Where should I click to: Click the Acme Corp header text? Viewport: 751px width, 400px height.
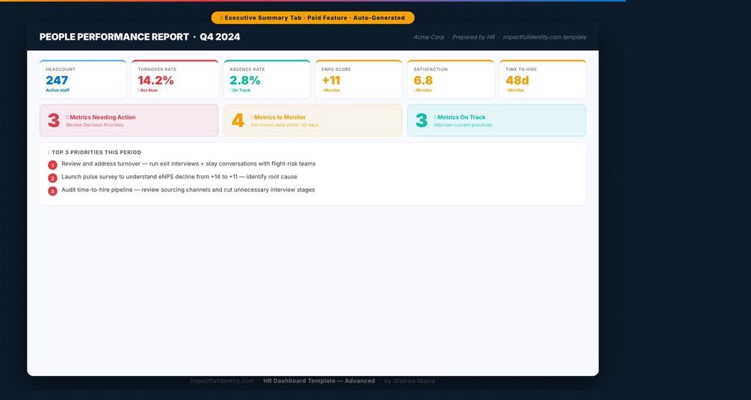[x=429, y=37]
